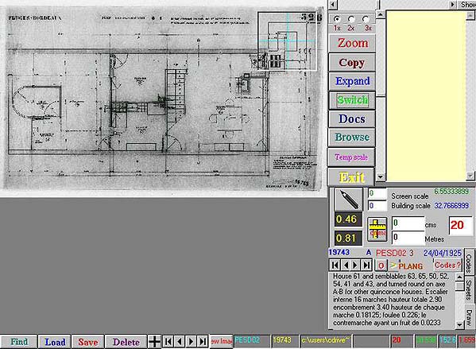
Task: Click down arrow right of yellow notes area
Action: point(470,176)
